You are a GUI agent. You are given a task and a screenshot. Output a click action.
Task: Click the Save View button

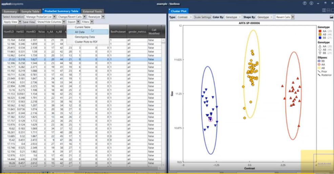coord(28,22)
